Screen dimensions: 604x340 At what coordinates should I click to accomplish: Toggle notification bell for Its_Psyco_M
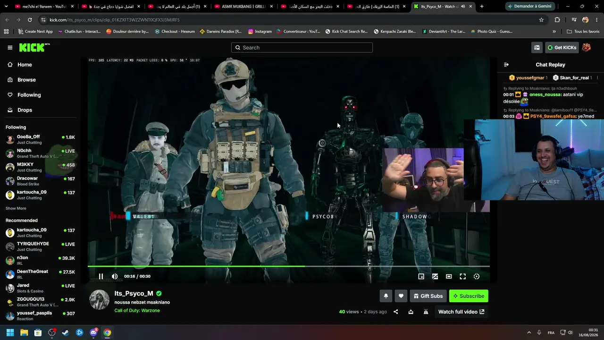[x=386, y=296]
